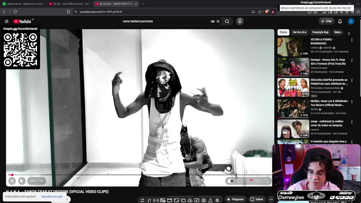
Task: Open options for VETIIIN & PSIIIKO video
Action: pyautogui.click(x=352, y=40)
